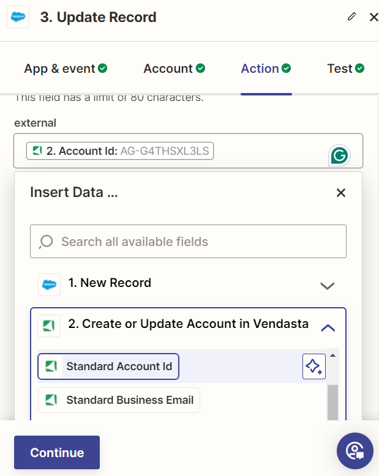The width and height of the screenshot is (379, 476).
Task: Click the Vendasta icon in step 2 header
Action: [x=49, y=326]
